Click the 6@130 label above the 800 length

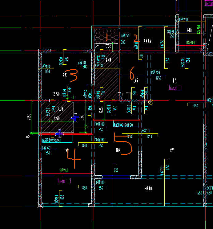click(82, 63)
